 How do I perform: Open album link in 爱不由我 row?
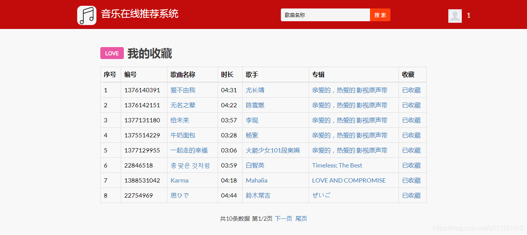[x=350, y=90]
